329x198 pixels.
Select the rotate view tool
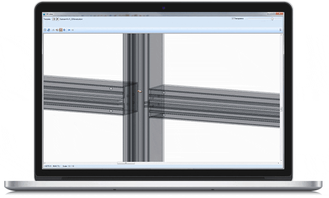click(x=53, y=30)
